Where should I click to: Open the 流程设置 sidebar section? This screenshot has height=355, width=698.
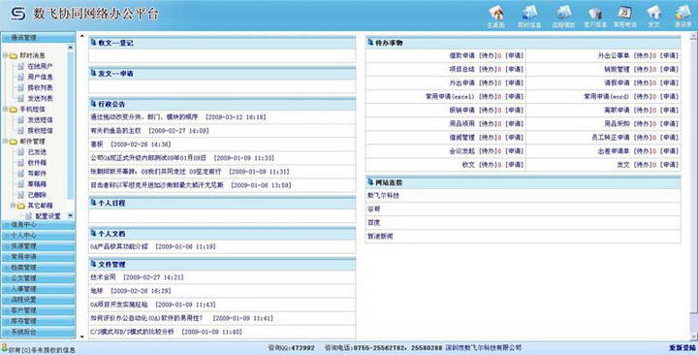click(x=38, y=300)
